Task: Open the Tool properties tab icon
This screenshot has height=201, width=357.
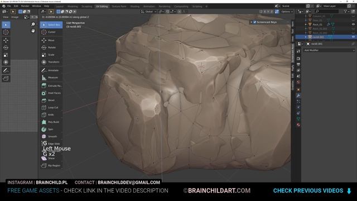Action: [298, 51]
